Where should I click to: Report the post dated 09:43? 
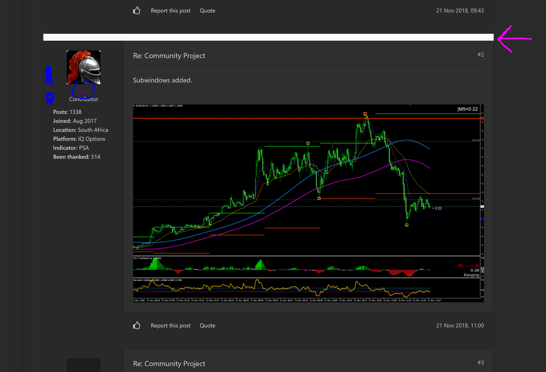171,10
